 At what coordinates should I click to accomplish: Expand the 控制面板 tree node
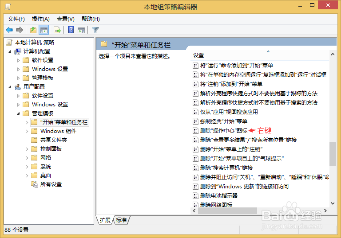27,149
